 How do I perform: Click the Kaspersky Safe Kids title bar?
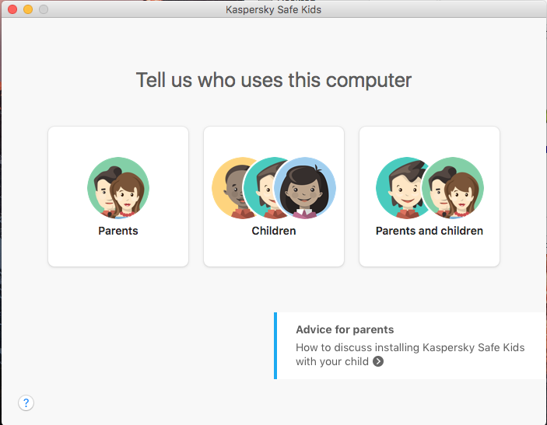[x=274, y=9]
